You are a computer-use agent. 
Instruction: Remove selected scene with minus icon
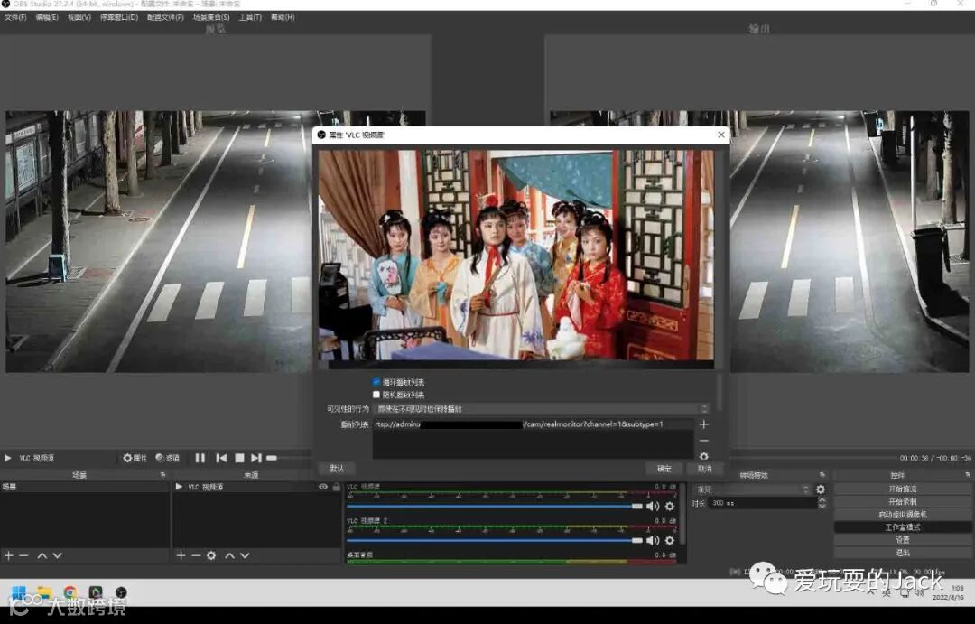(23, 555)
